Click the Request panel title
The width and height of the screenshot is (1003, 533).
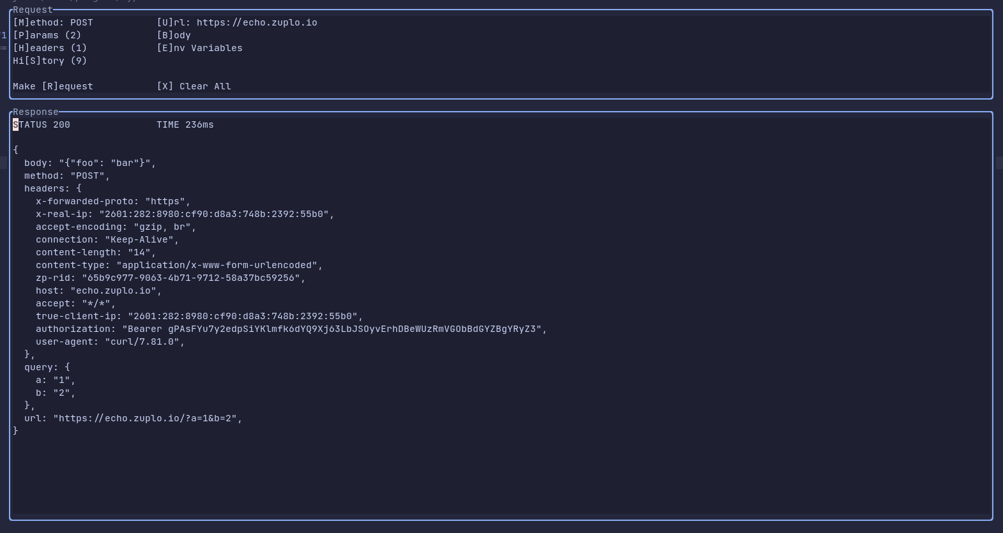pyautogui.click(x=32, y=10)
